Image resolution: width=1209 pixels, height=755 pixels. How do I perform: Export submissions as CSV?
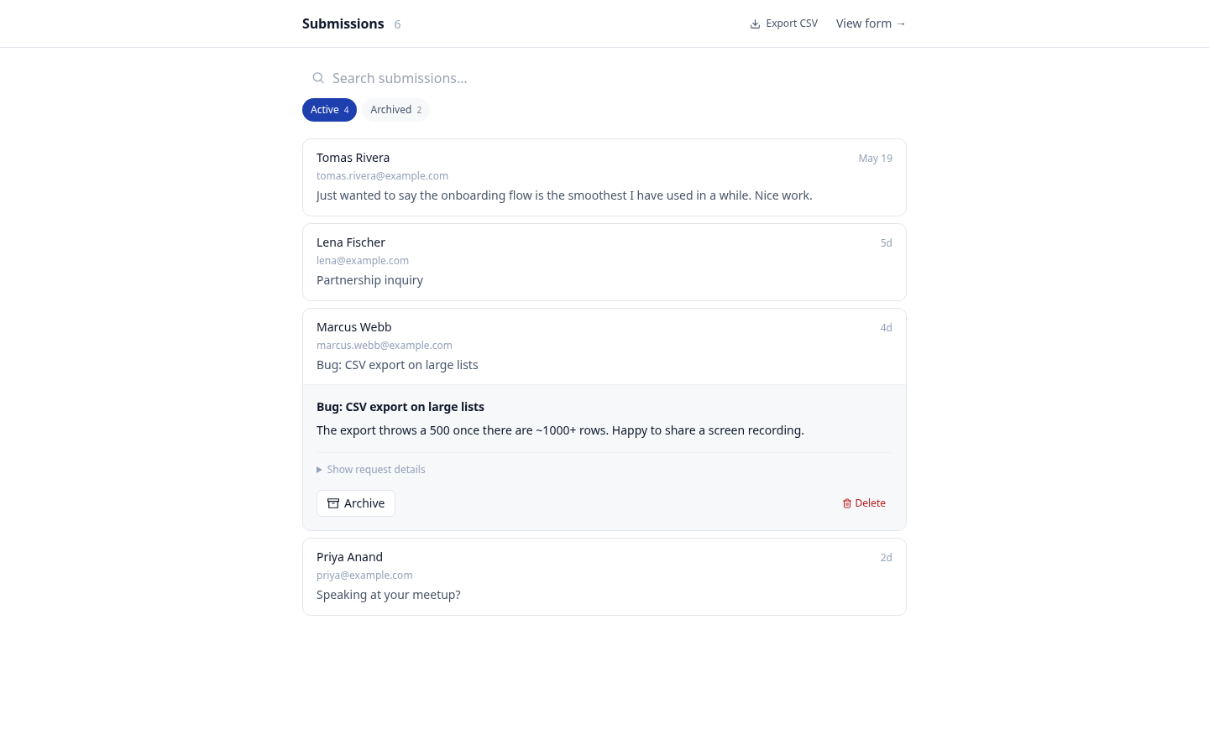coord(783,23)
